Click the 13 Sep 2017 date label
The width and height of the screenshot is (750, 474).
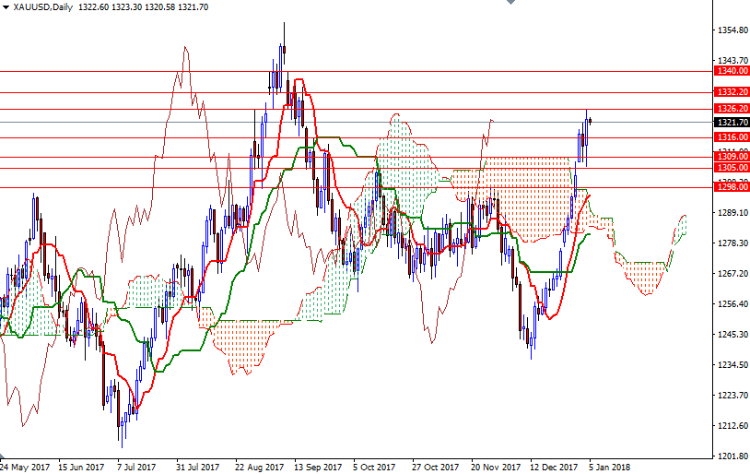[318, 467]
